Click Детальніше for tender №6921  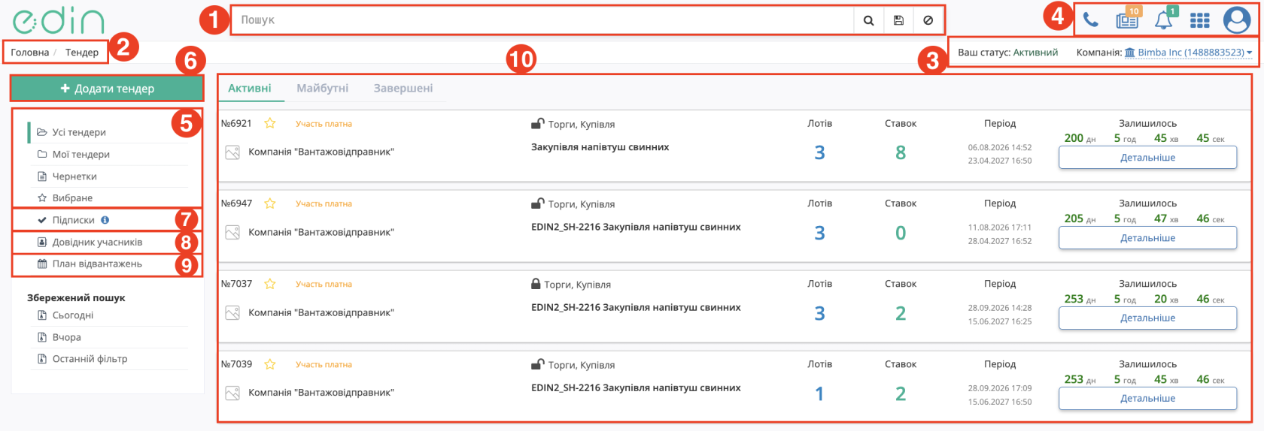pyautogui.click(x=1147, y=158)
